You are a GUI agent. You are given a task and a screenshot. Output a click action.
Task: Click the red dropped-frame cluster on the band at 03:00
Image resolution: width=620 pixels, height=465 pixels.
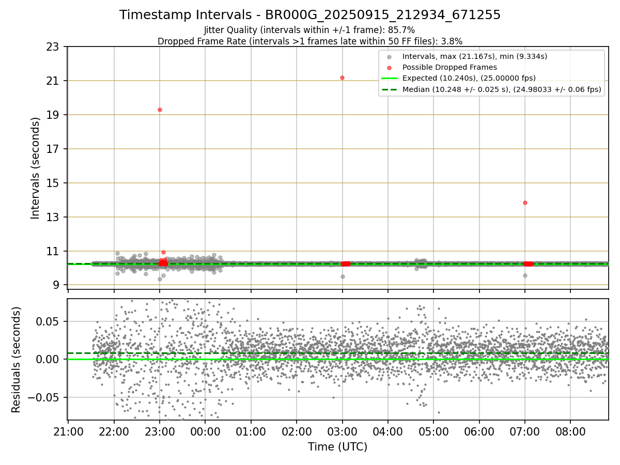(346, 263)
